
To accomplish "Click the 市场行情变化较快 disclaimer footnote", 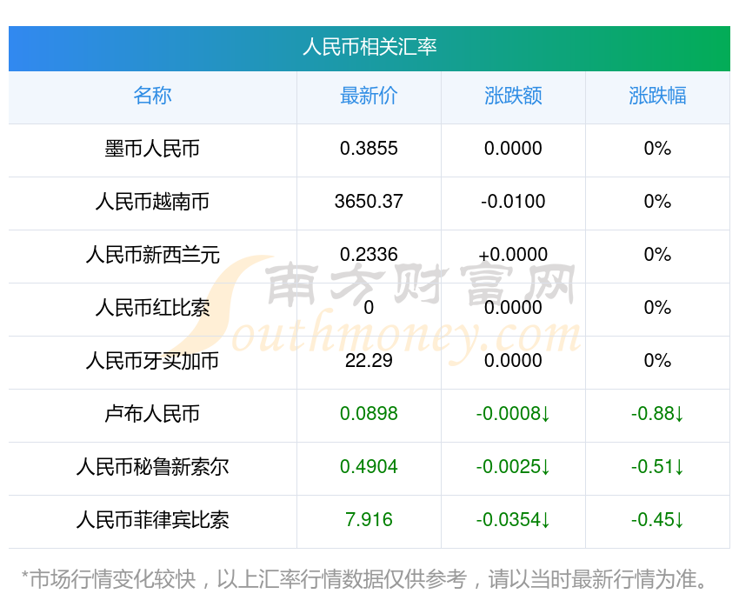I will click(363, 579).
